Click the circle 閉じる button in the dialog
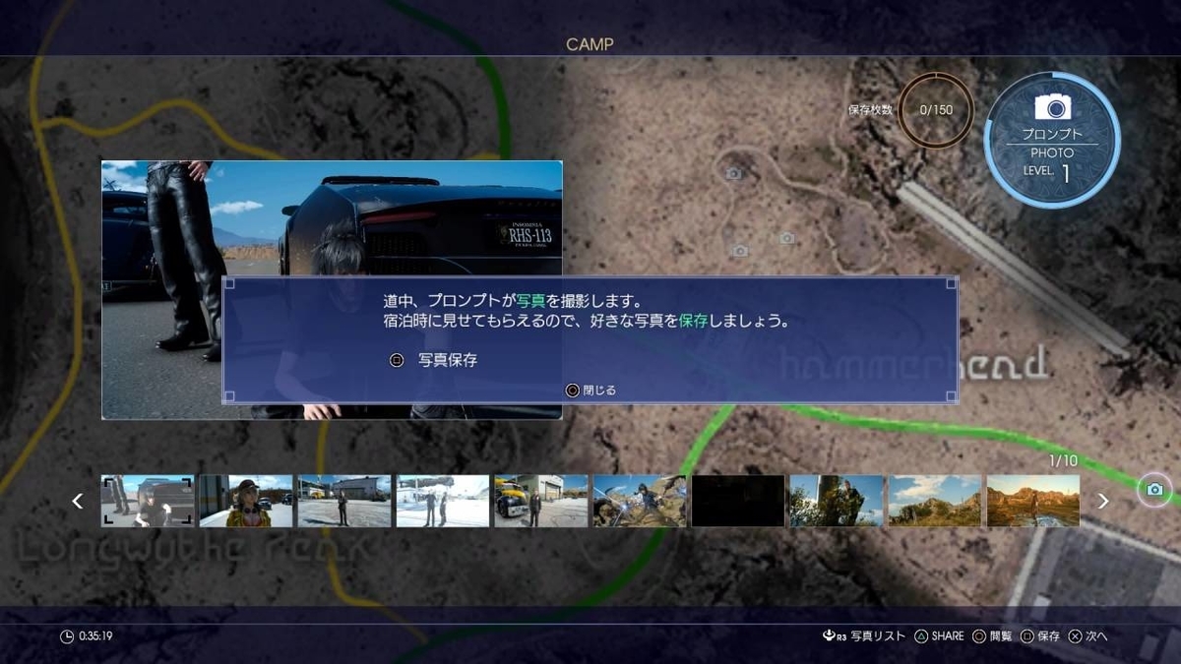1181x664 pixels. click(590, 391)
